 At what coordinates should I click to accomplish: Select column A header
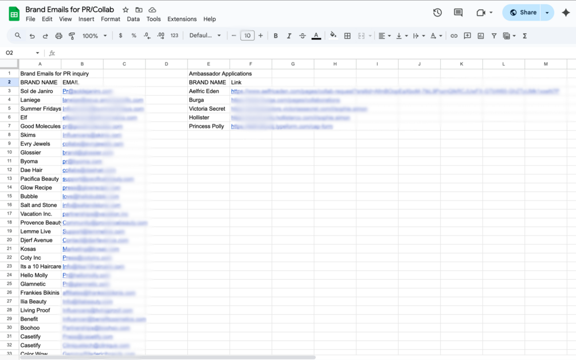[40, 64]
